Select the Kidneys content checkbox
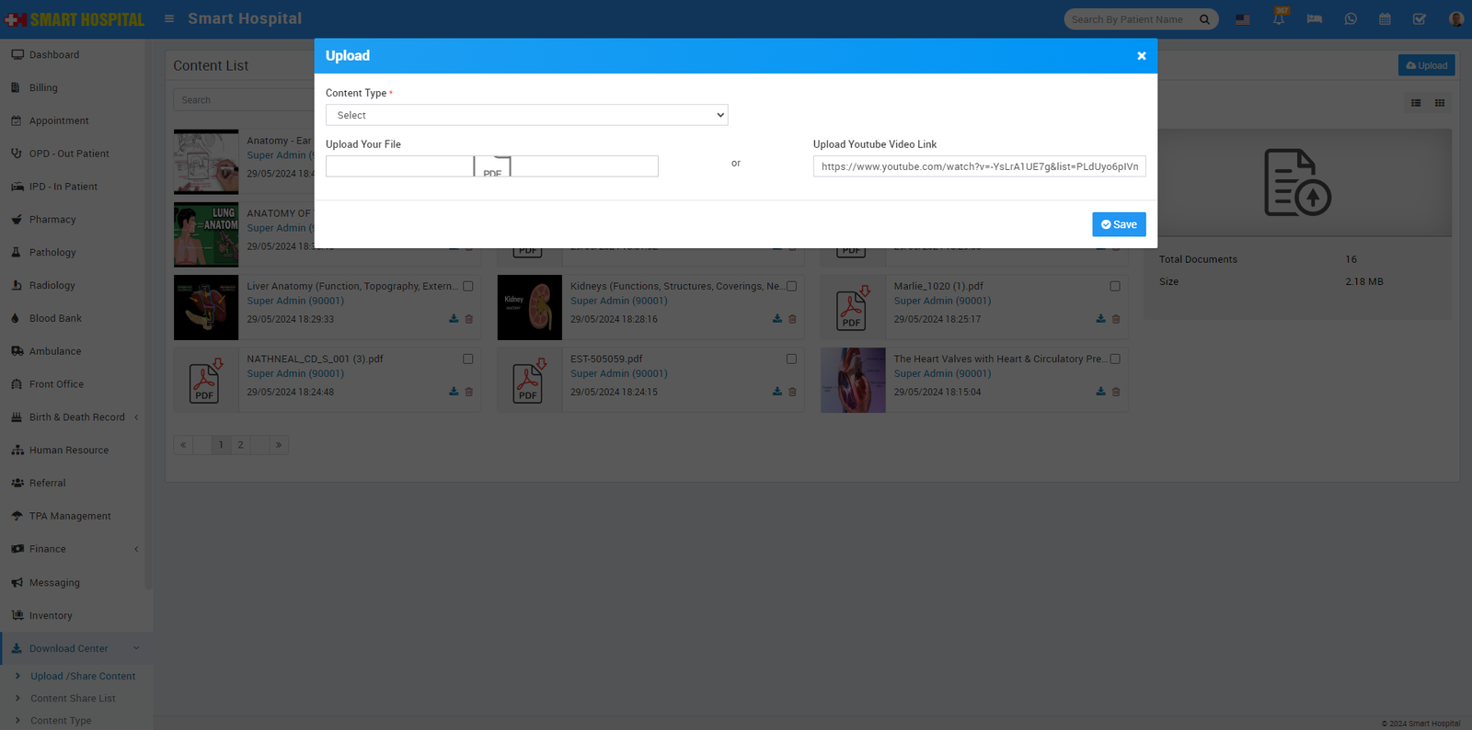 [x=791, y=286]
